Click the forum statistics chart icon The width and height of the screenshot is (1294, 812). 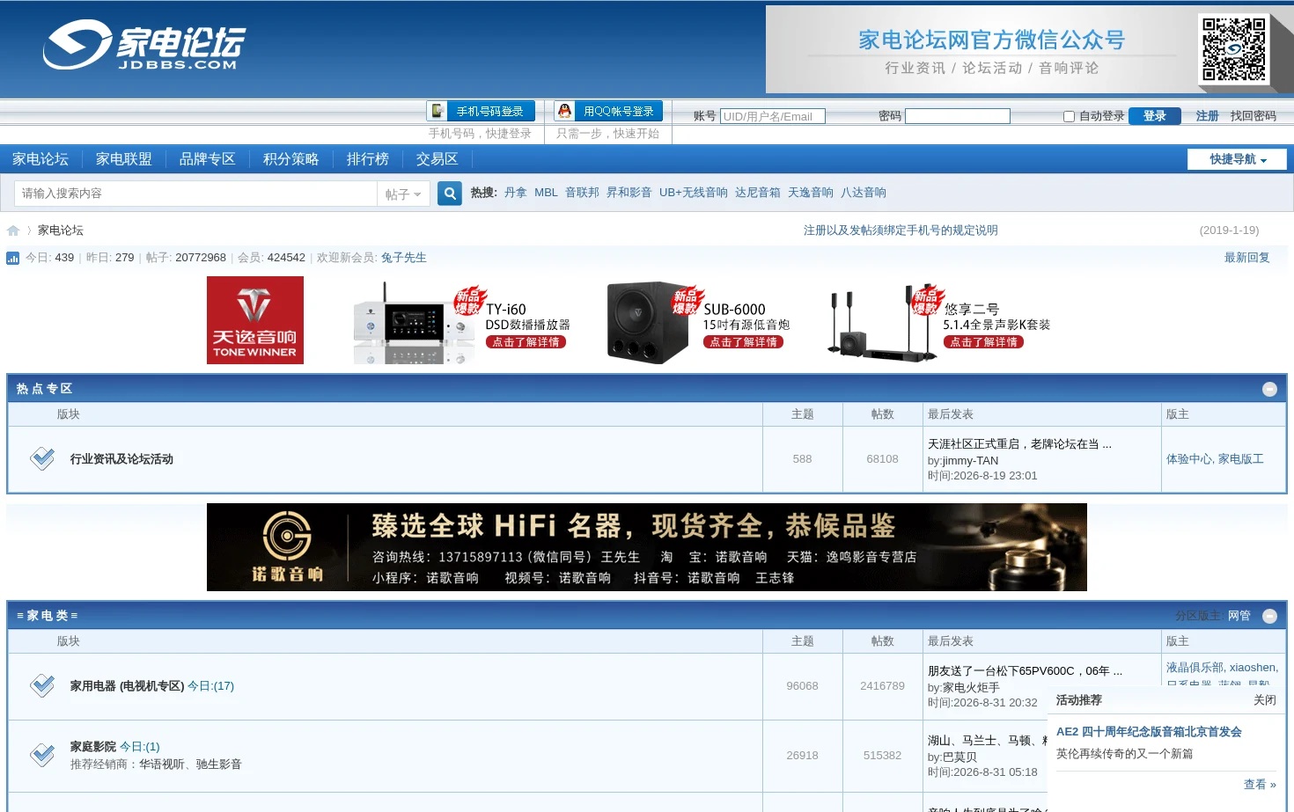tap(13, 258)
